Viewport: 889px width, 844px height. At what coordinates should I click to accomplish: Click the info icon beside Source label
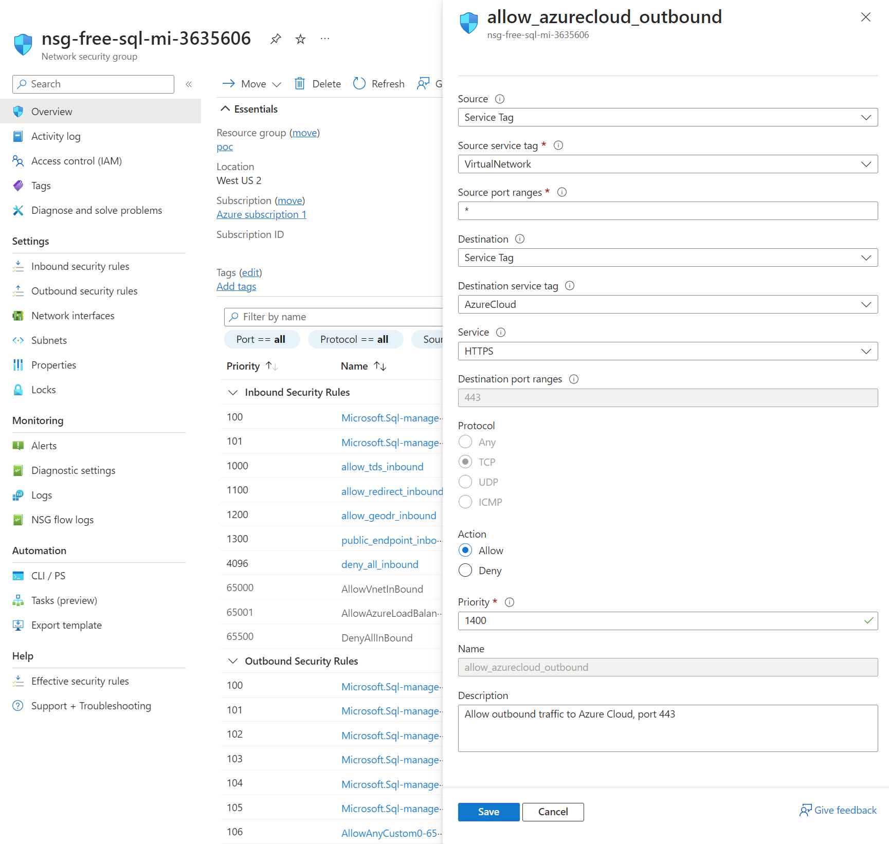coord(499,99)
